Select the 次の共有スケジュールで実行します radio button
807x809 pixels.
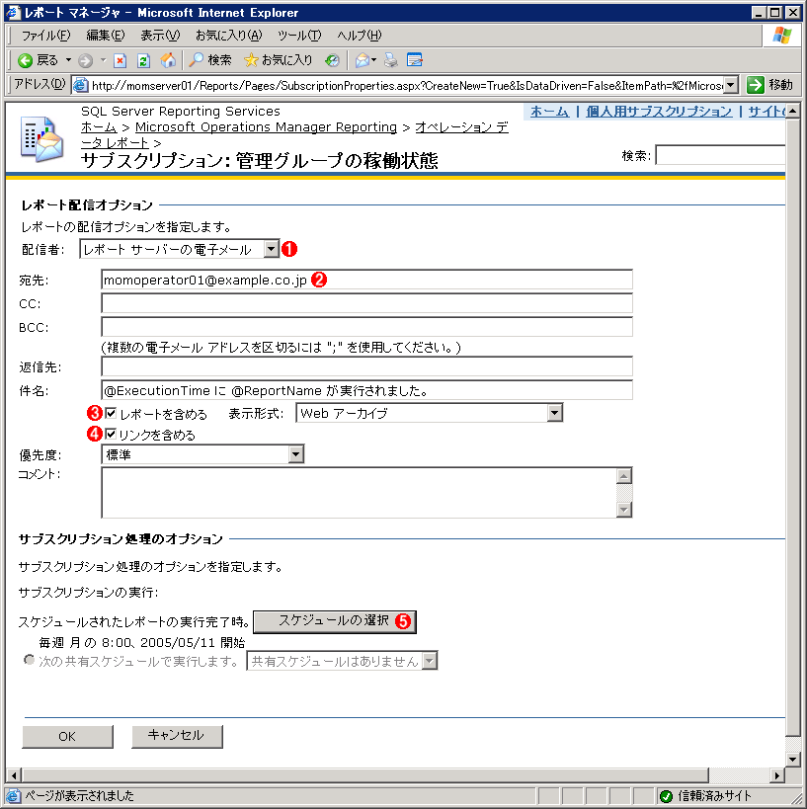point(29,660)
